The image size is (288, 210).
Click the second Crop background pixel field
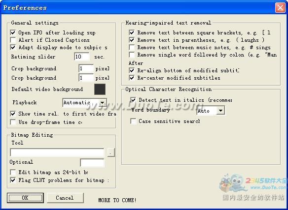point(86,78)
